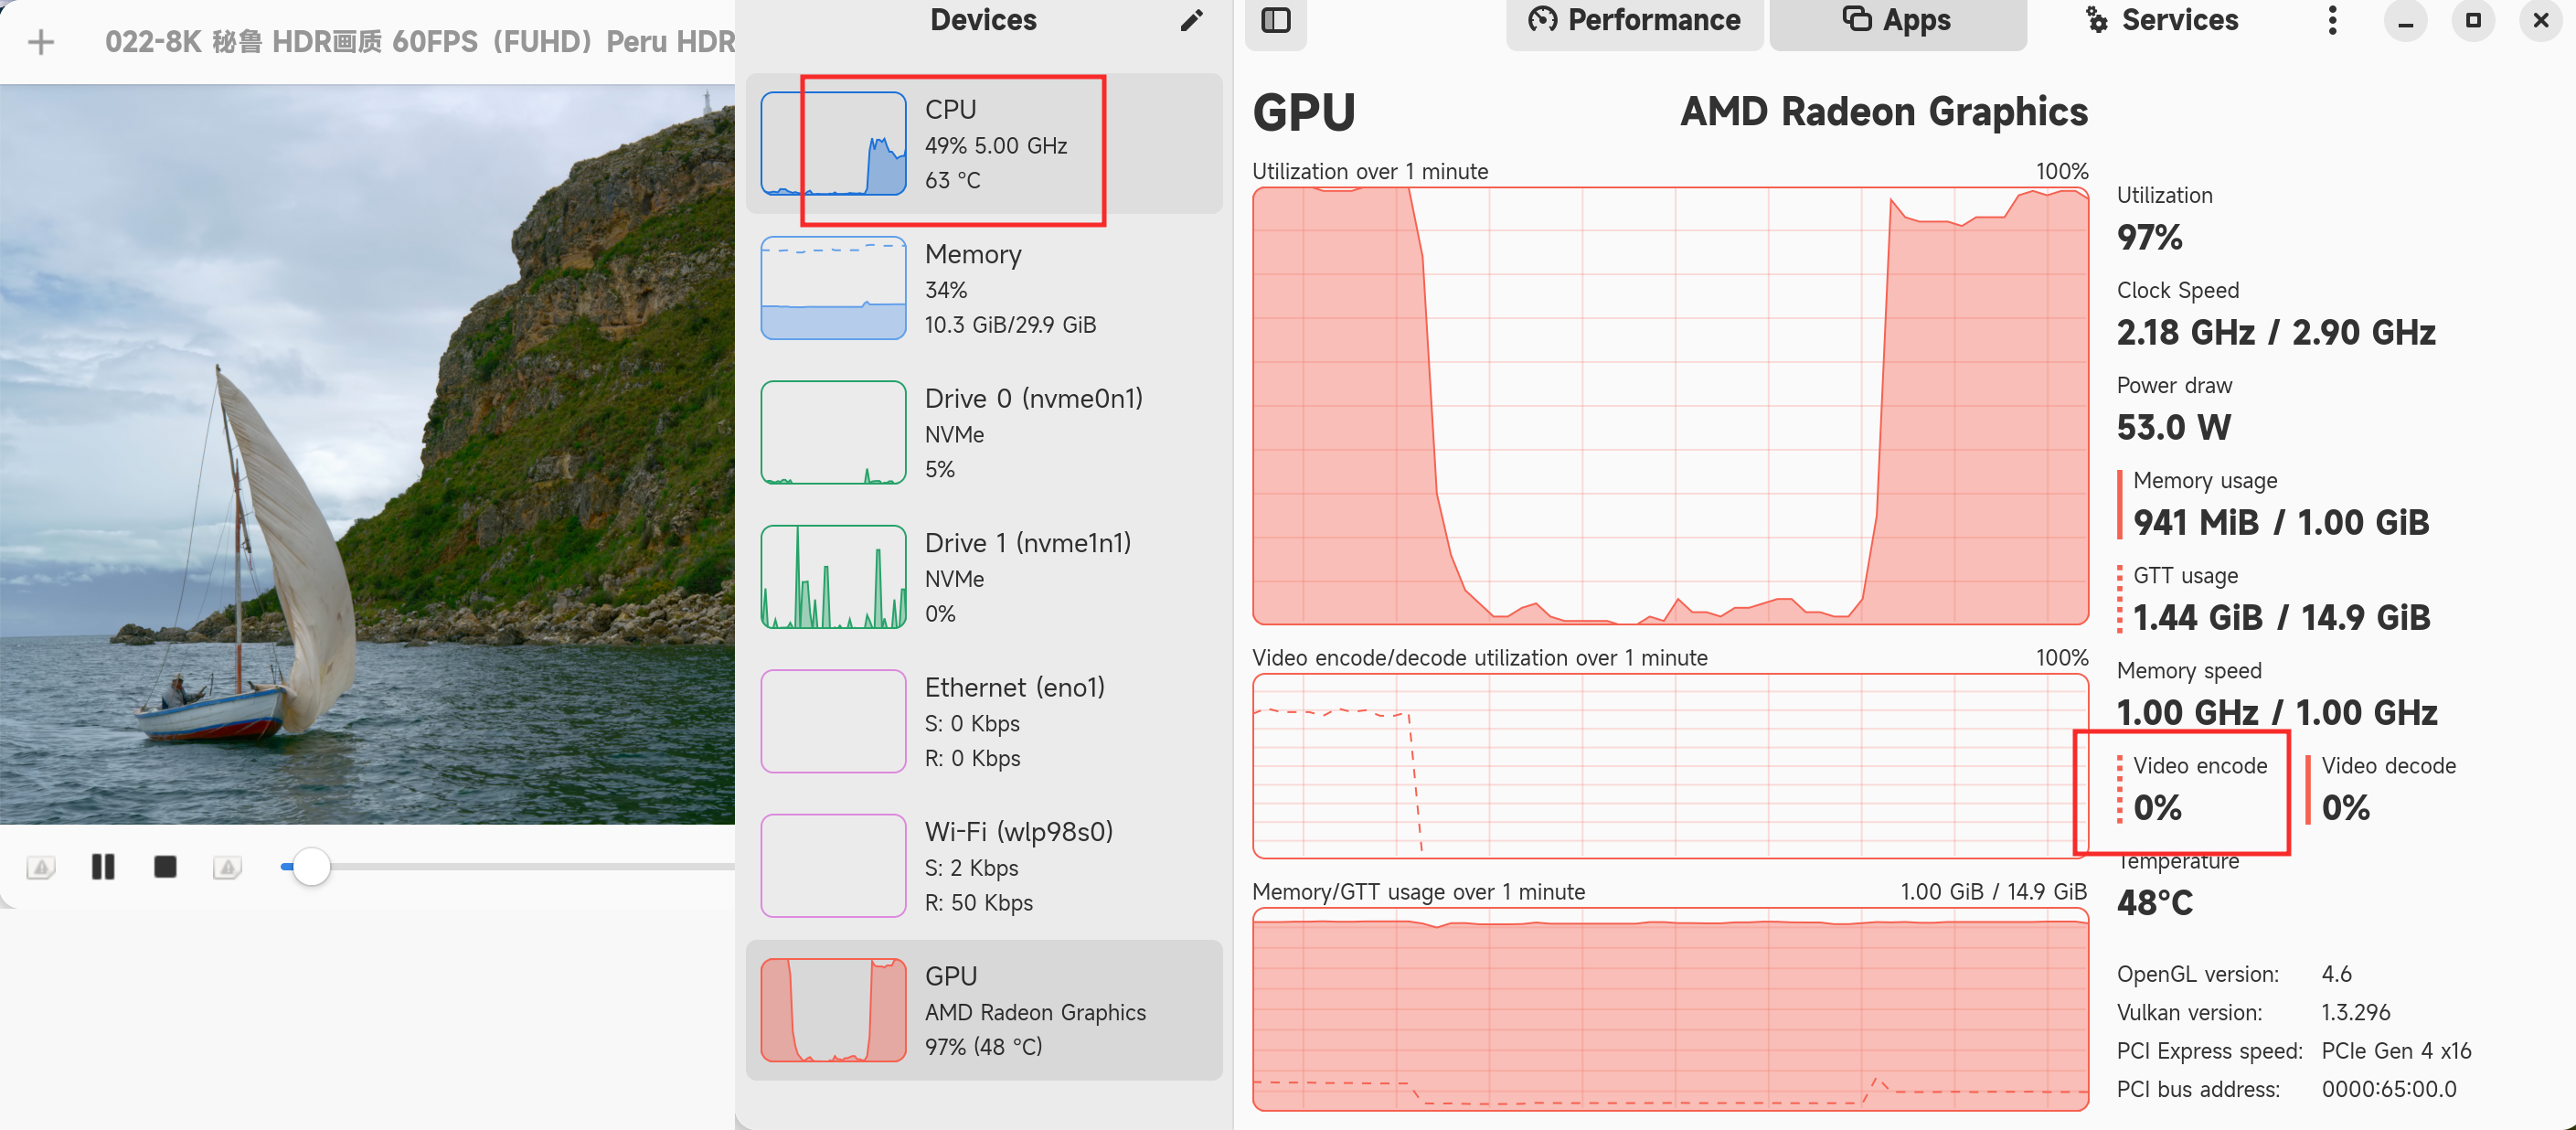Viewport: 2576px width, 1130px height.
Task: Add a new tab with plus icon
Action: point(41,42)
